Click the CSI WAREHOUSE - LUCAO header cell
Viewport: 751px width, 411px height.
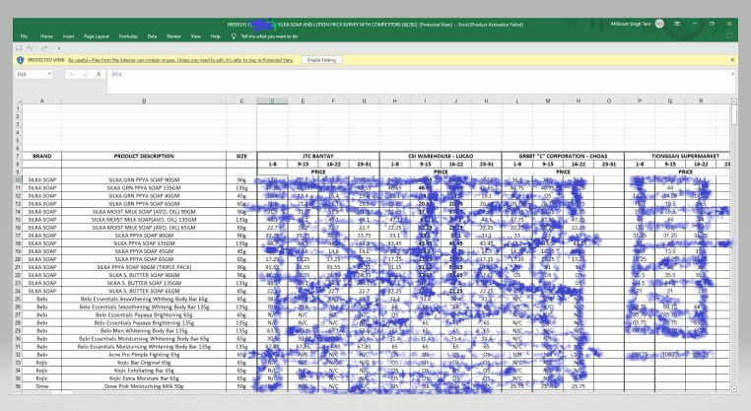[x=441, y=156]
